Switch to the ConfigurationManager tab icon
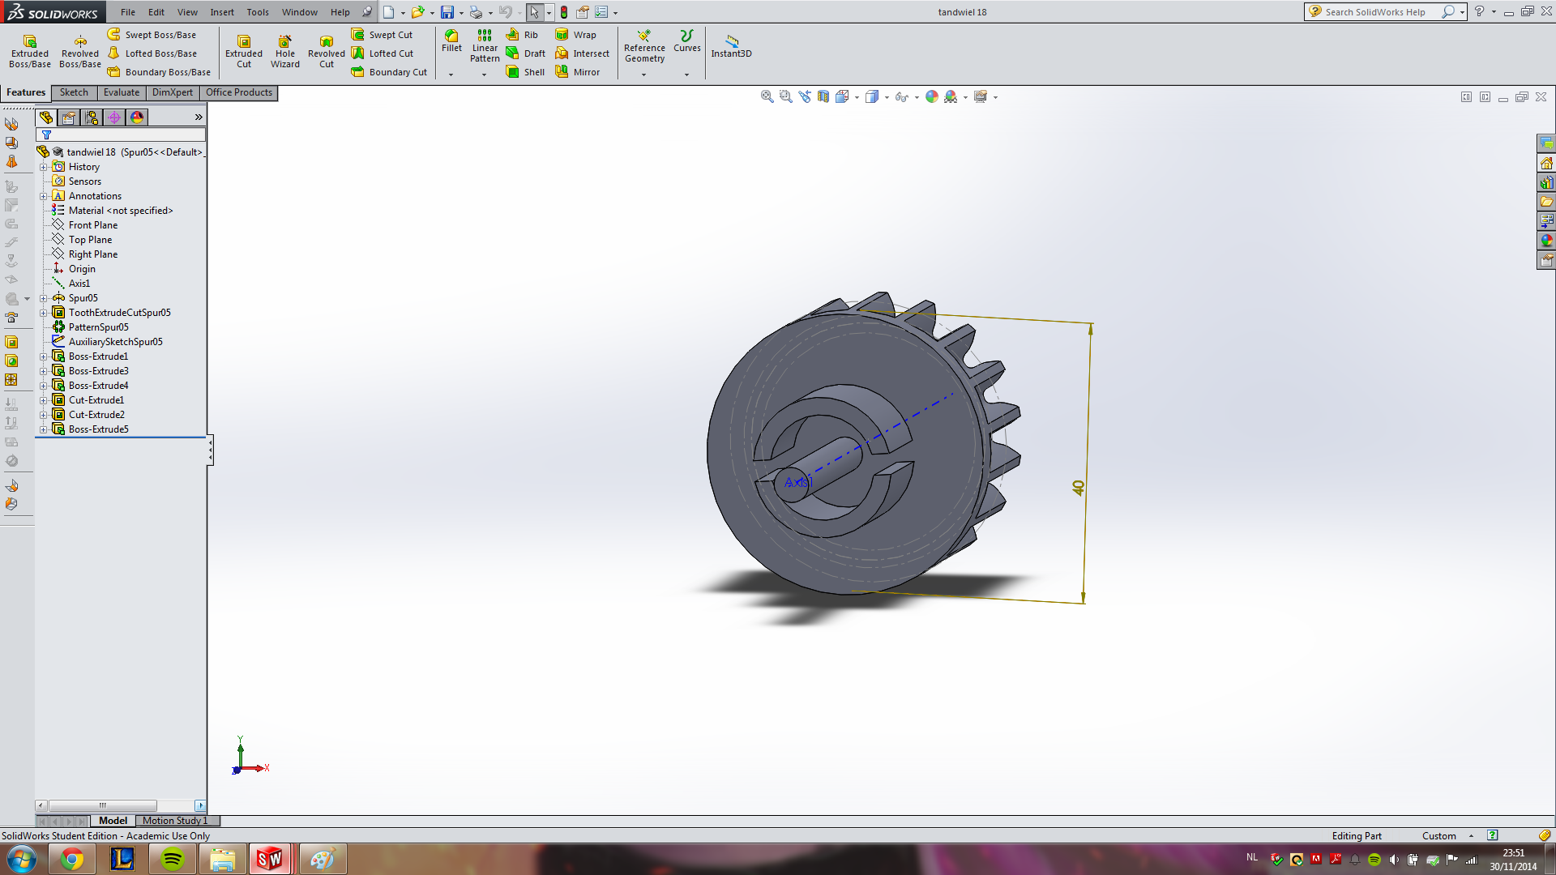Screen dimensions: 1556x875 tap(92, 117)
